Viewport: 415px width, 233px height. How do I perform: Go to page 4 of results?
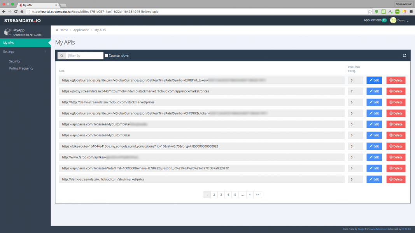click(228, 195)
